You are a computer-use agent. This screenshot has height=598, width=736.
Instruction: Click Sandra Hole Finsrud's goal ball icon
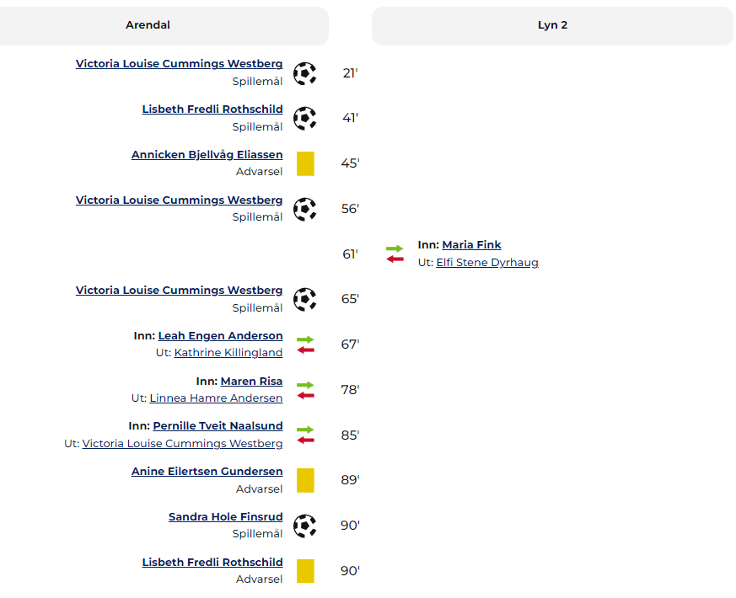305,526
